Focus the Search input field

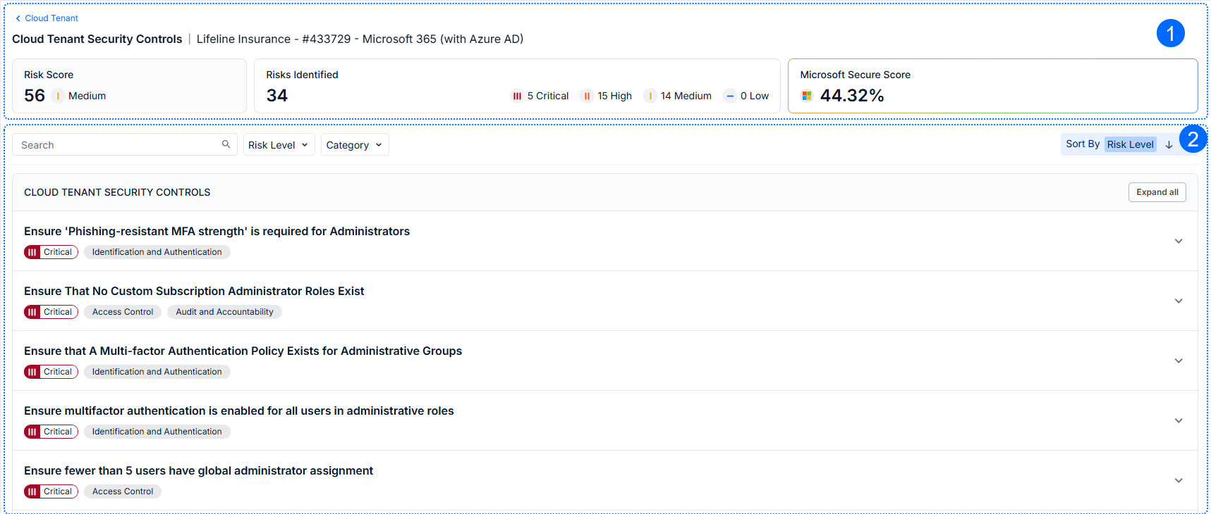tap(125, 144)
